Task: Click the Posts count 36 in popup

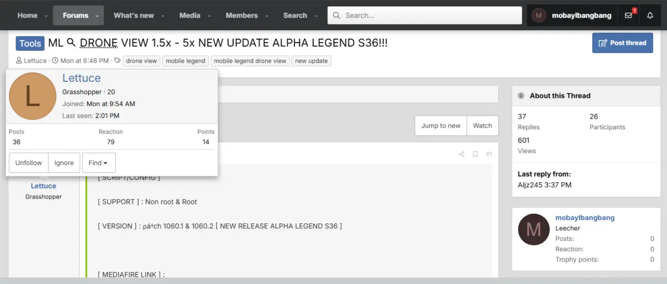Action: click(17, 142)
